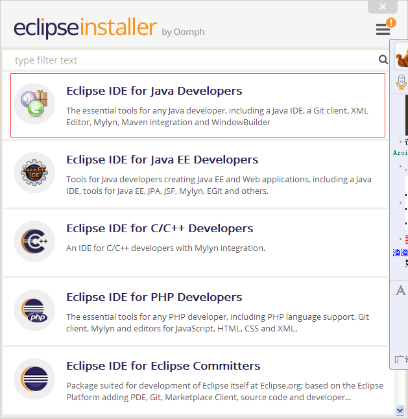Select Eclipse IDE for Eclipse Committers
The height and width of the screenshot is (419, 408).
tap(163, 366)
